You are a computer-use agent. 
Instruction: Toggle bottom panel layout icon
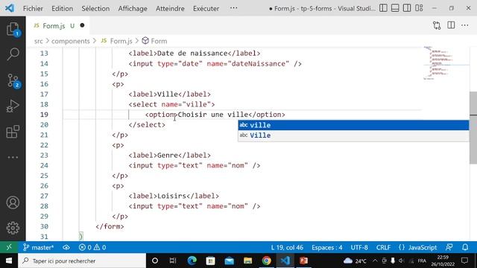point(395,8)
